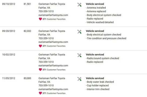Click the pink heart in the 10/02/2012 entry
The image size is (147, 97).
pos(40,70)
